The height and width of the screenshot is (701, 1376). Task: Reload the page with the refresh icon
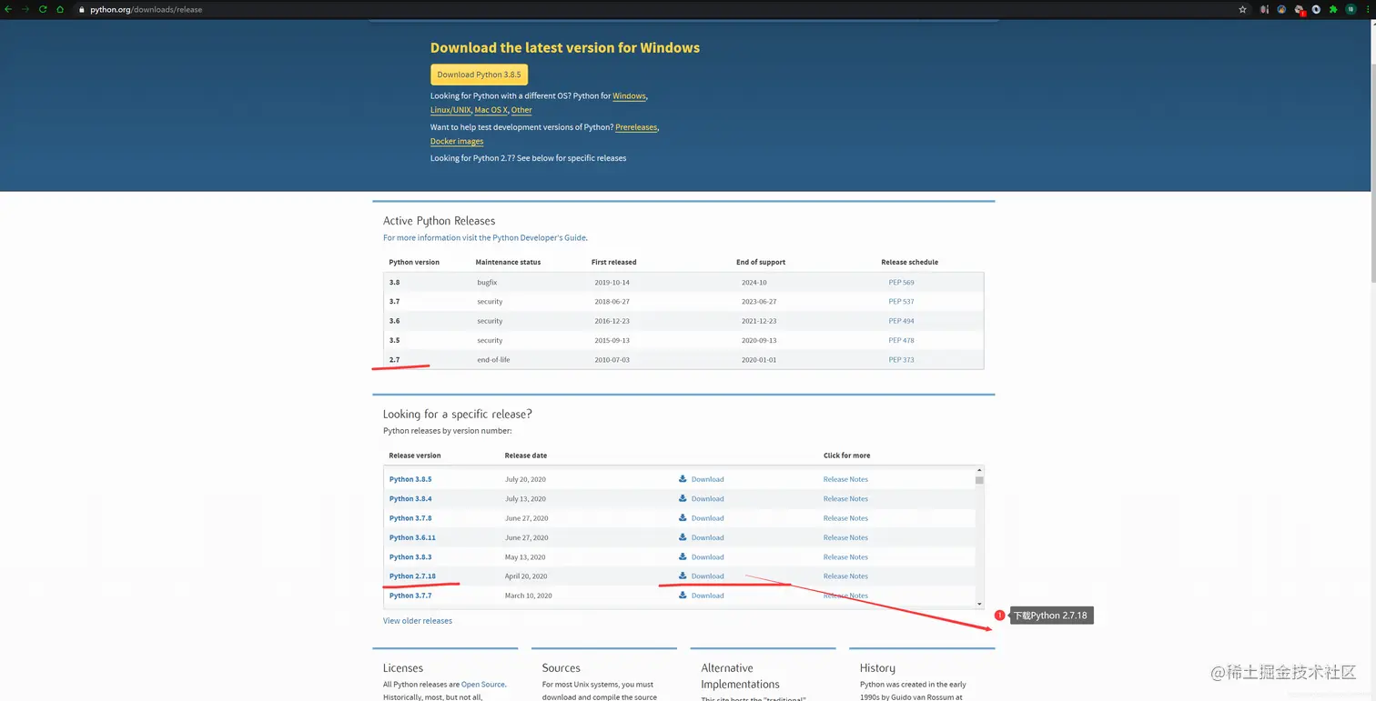pos(43,9)
